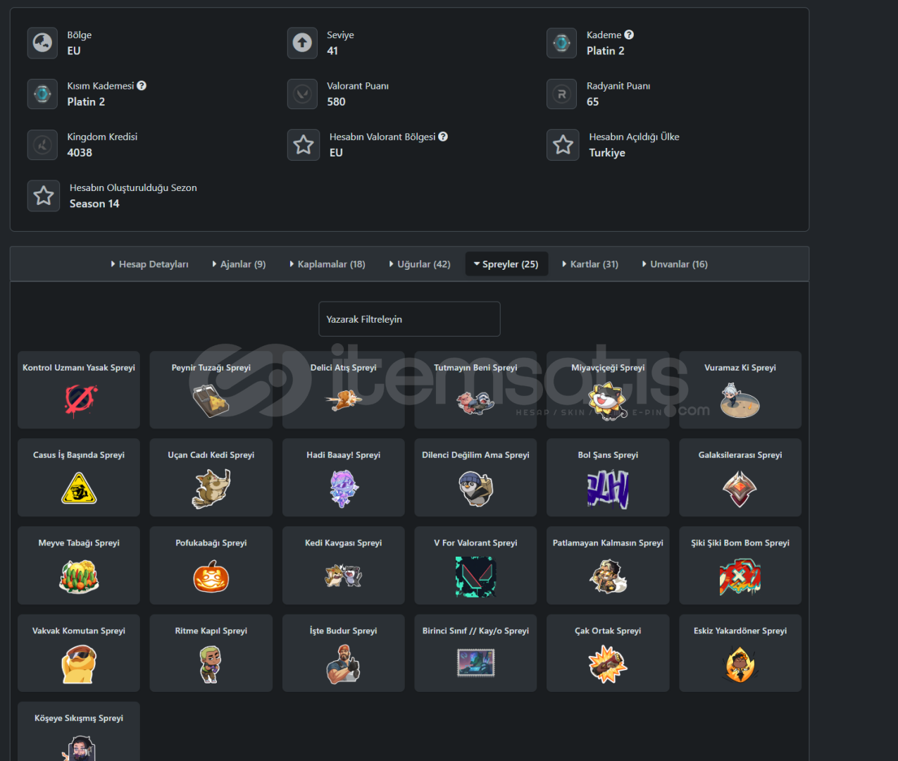Click the Hesabın Valorant Bölgesi help icon
This screenshot has height=761, width=898.
click(443, 137)
